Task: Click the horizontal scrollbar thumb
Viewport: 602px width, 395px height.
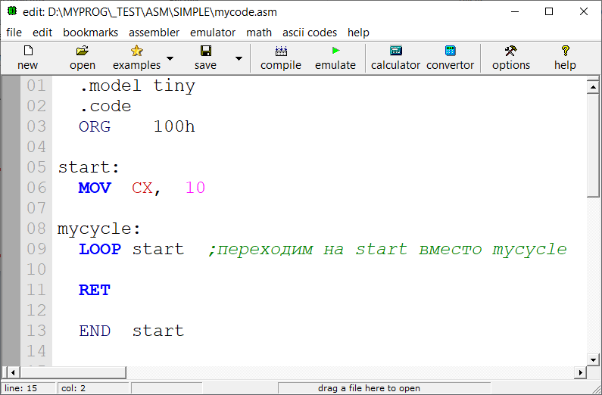Action: pyautogui.click(x=73, y=372)
